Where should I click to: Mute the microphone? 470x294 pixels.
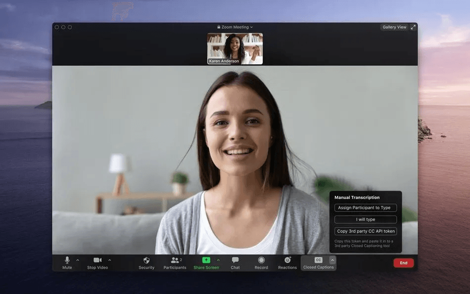pos(67,263)
